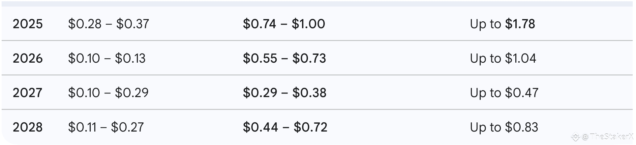Click the $0.10 – $0.29 price range
Screen dimensions: 636x145
(x=108, y=93)
